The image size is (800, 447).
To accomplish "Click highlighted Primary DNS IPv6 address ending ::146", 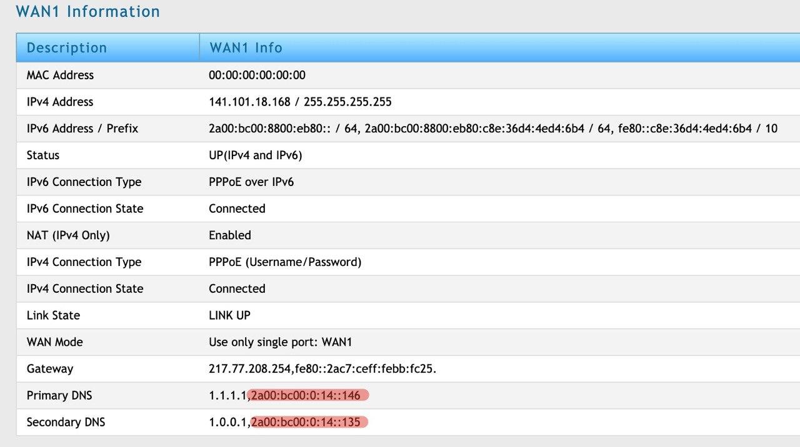I will click(x=309, y=395).
